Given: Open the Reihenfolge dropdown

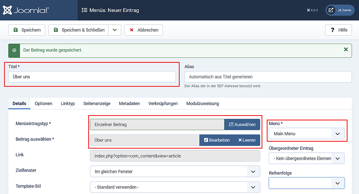Looking at the screenshot, I should [x=306, y=183].
